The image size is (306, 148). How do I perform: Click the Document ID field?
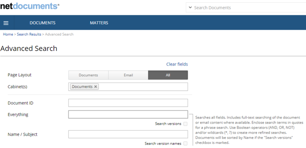(128, 103)
